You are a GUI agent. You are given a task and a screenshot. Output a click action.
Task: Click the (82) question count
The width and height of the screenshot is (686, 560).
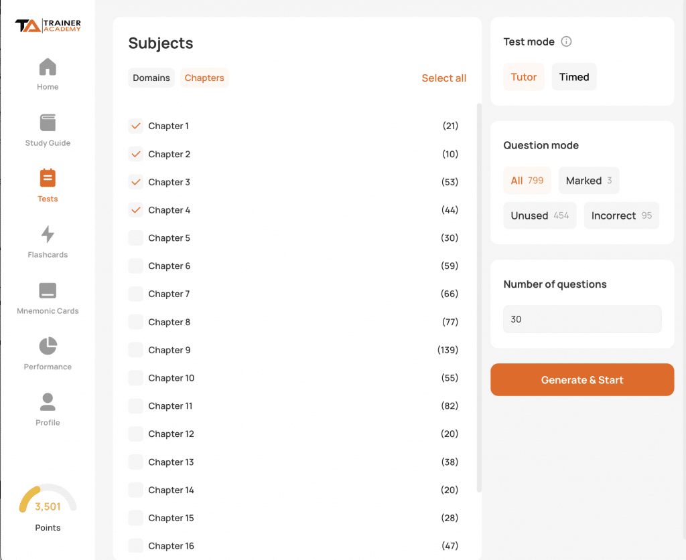click(450, 406)
